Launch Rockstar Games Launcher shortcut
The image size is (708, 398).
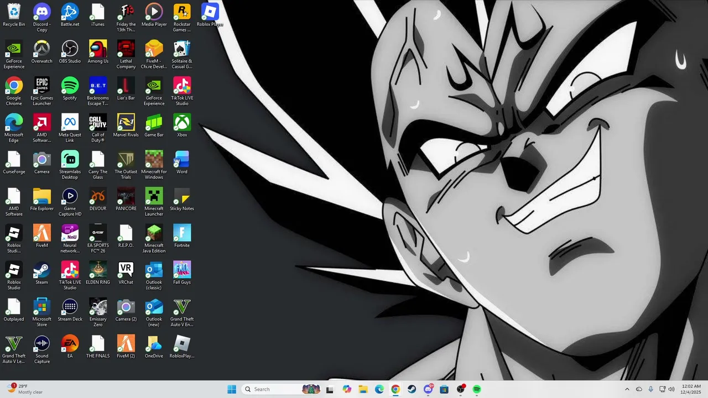[182, 18]
